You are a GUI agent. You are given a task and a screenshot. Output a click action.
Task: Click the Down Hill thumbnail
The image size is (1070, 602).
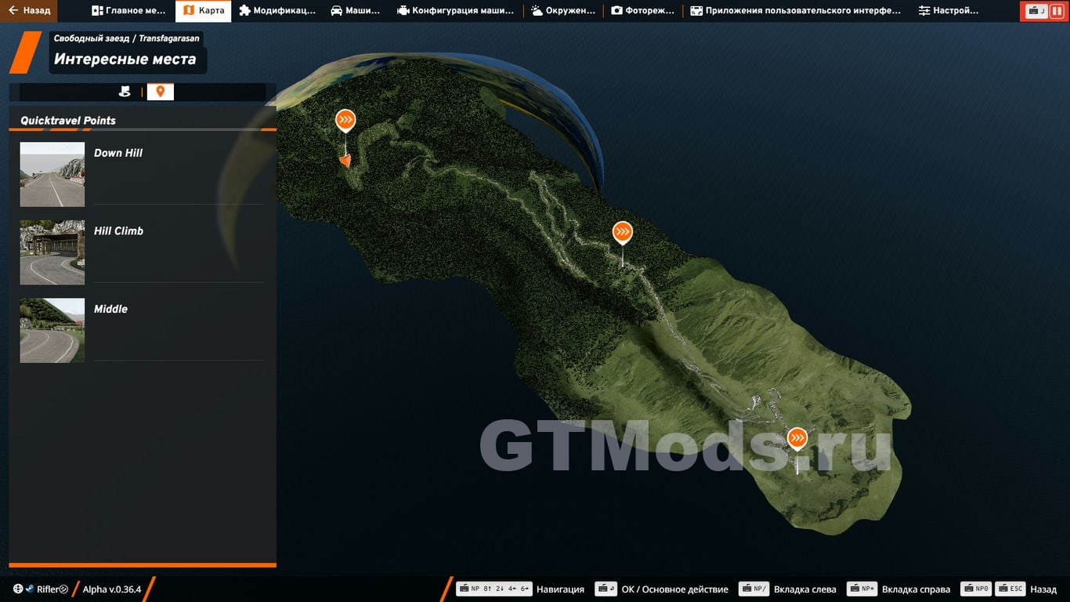(52, 174)
